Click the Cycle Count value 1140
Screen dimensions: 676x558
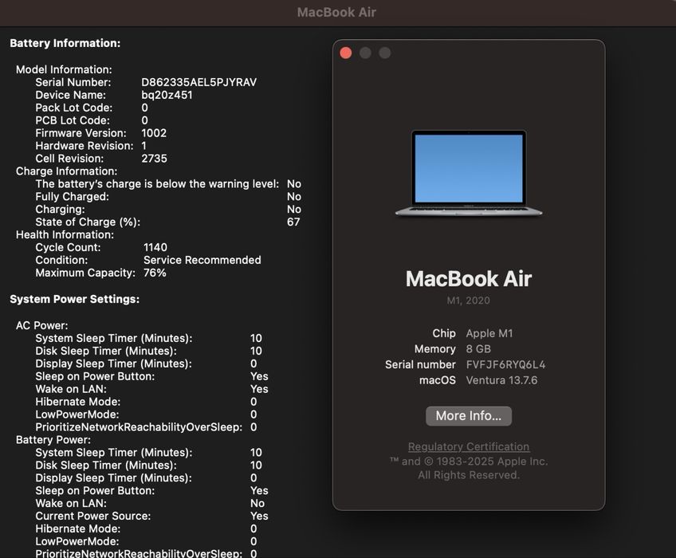[x=155, y=247]
